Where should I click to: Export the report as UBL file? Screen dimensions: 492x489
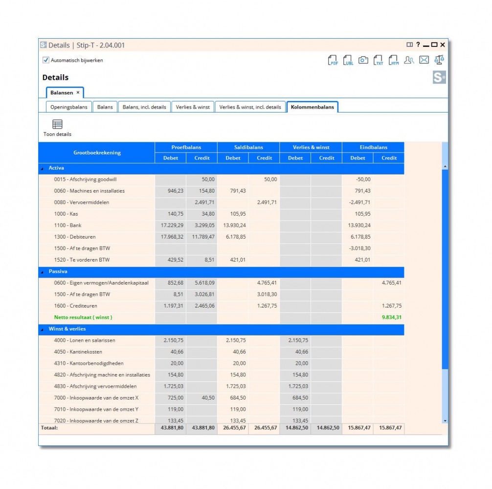(x=348, y=60)
